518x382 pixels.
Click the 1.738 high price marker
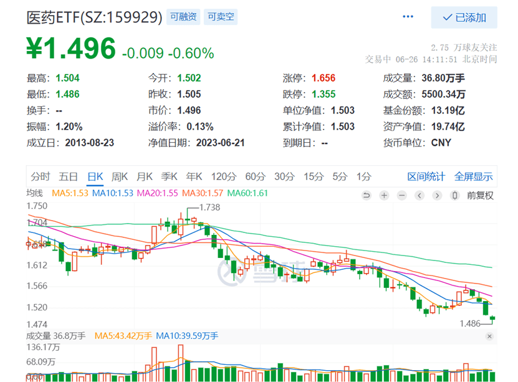(209, 208)
